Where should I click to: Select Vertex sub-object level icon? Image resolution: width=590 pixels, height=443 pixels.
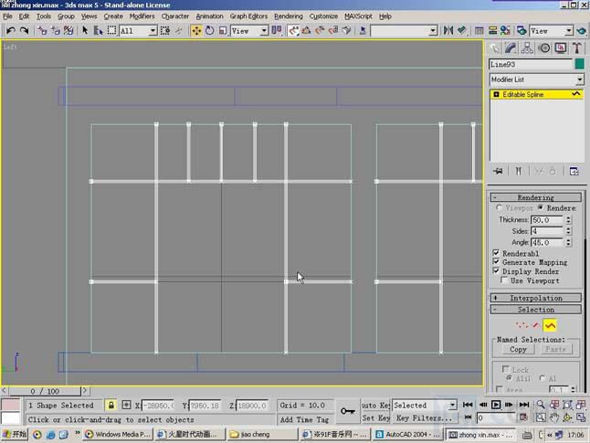coord(522,325)
